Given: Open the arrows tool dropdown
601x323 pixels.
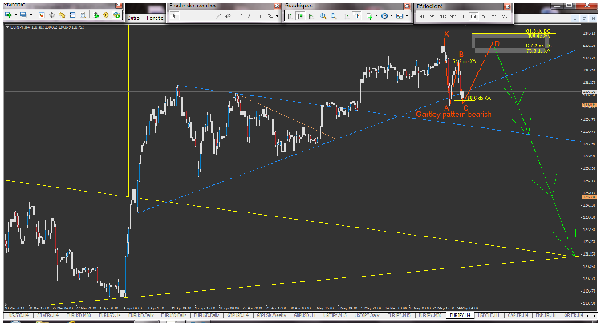Looking at the screenshot, I should [277, 17].
